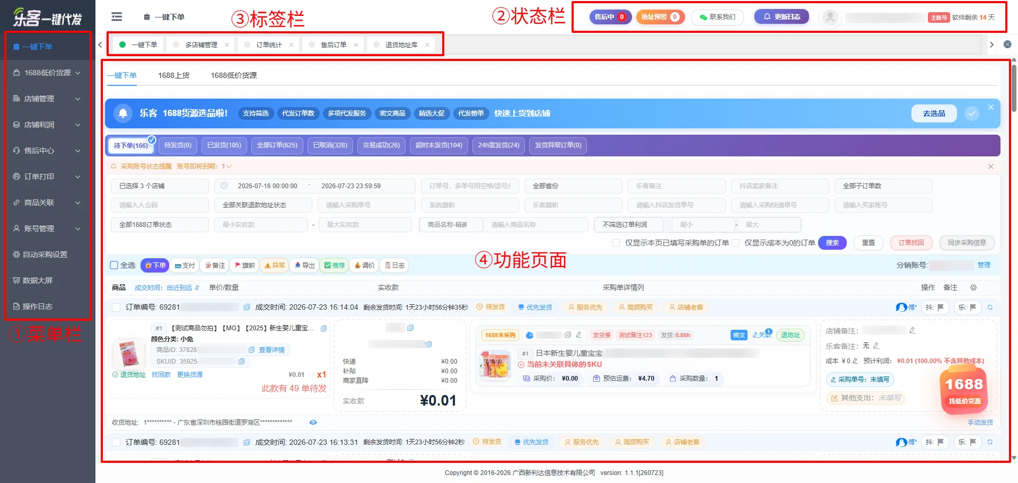Expand 店铺管理 sidebar menu
The width and height of the screenshot is (1018, 483).
tap(48, 99)
